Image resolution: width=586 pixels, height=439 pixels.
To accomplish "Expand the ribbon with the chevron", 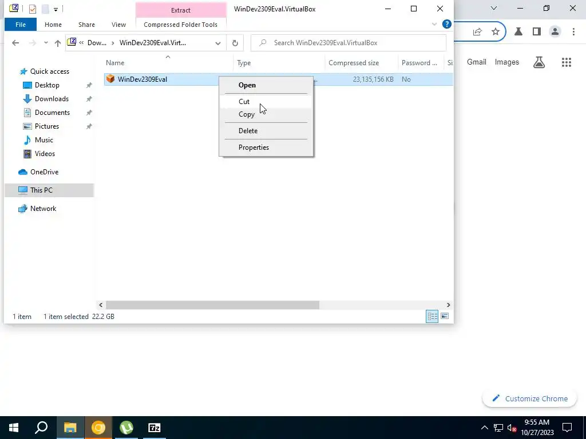I will [x=434, y=24].
